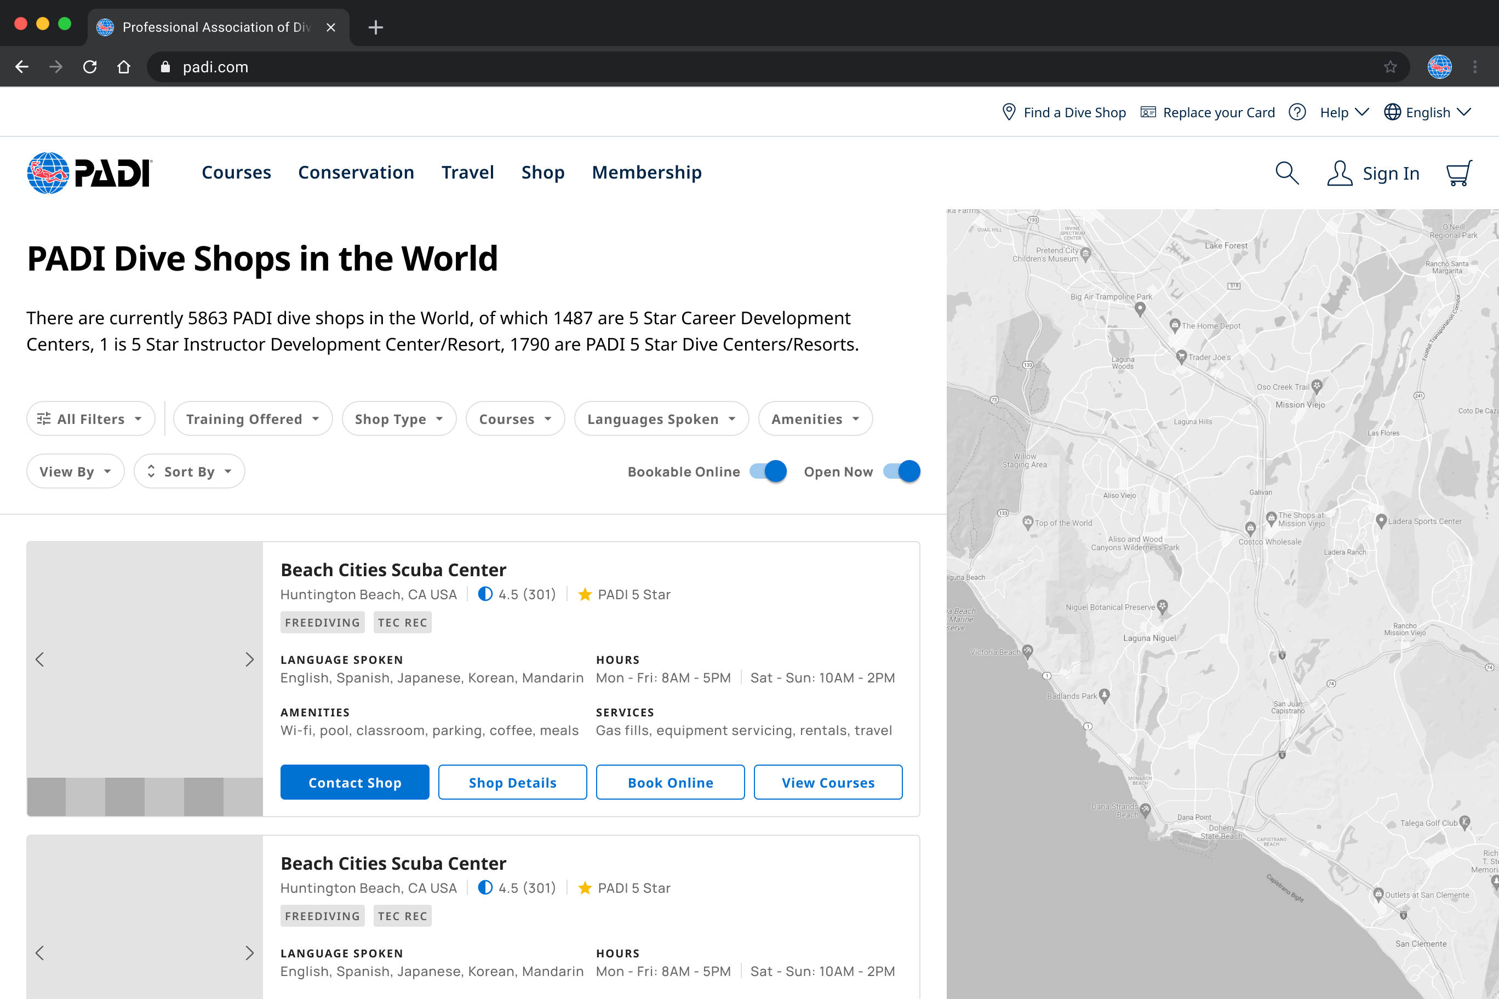Bookmark page with star icon

(x=1390, y=67)
